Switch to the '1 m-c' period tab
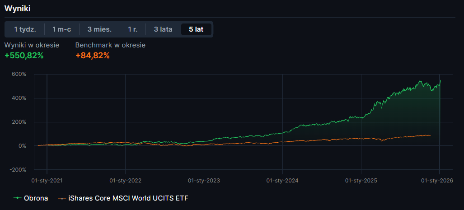 61,29
